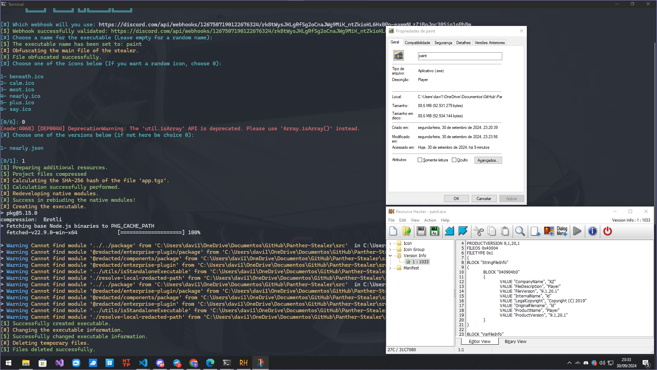Open the Discord taskbar icon
This screenshot has width=657, height=370.
pos(160,363)
